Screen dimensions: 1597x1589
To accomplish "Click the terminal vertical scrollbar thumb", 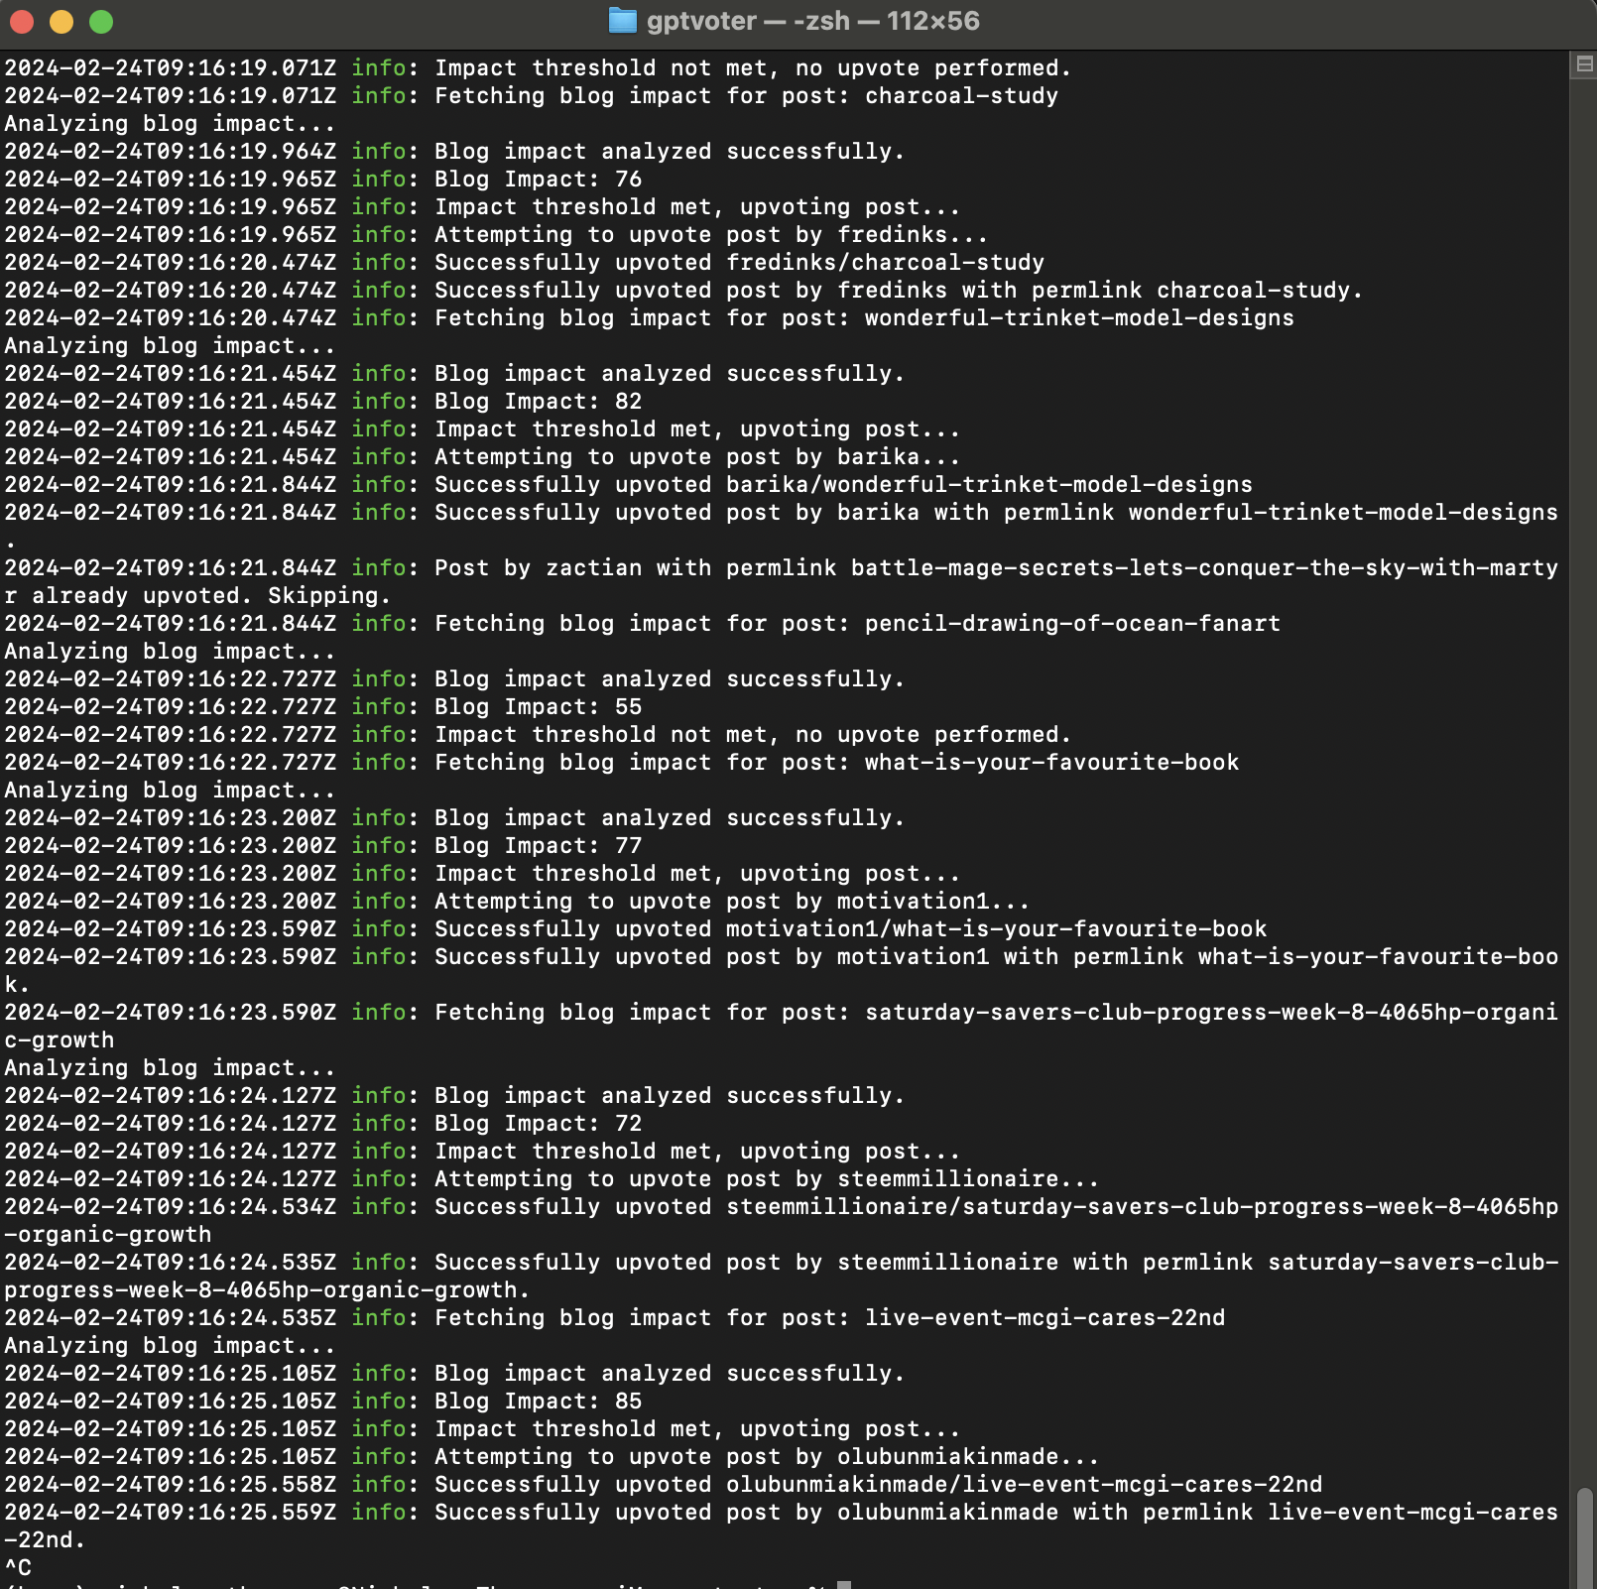I will (1584, 1537).
